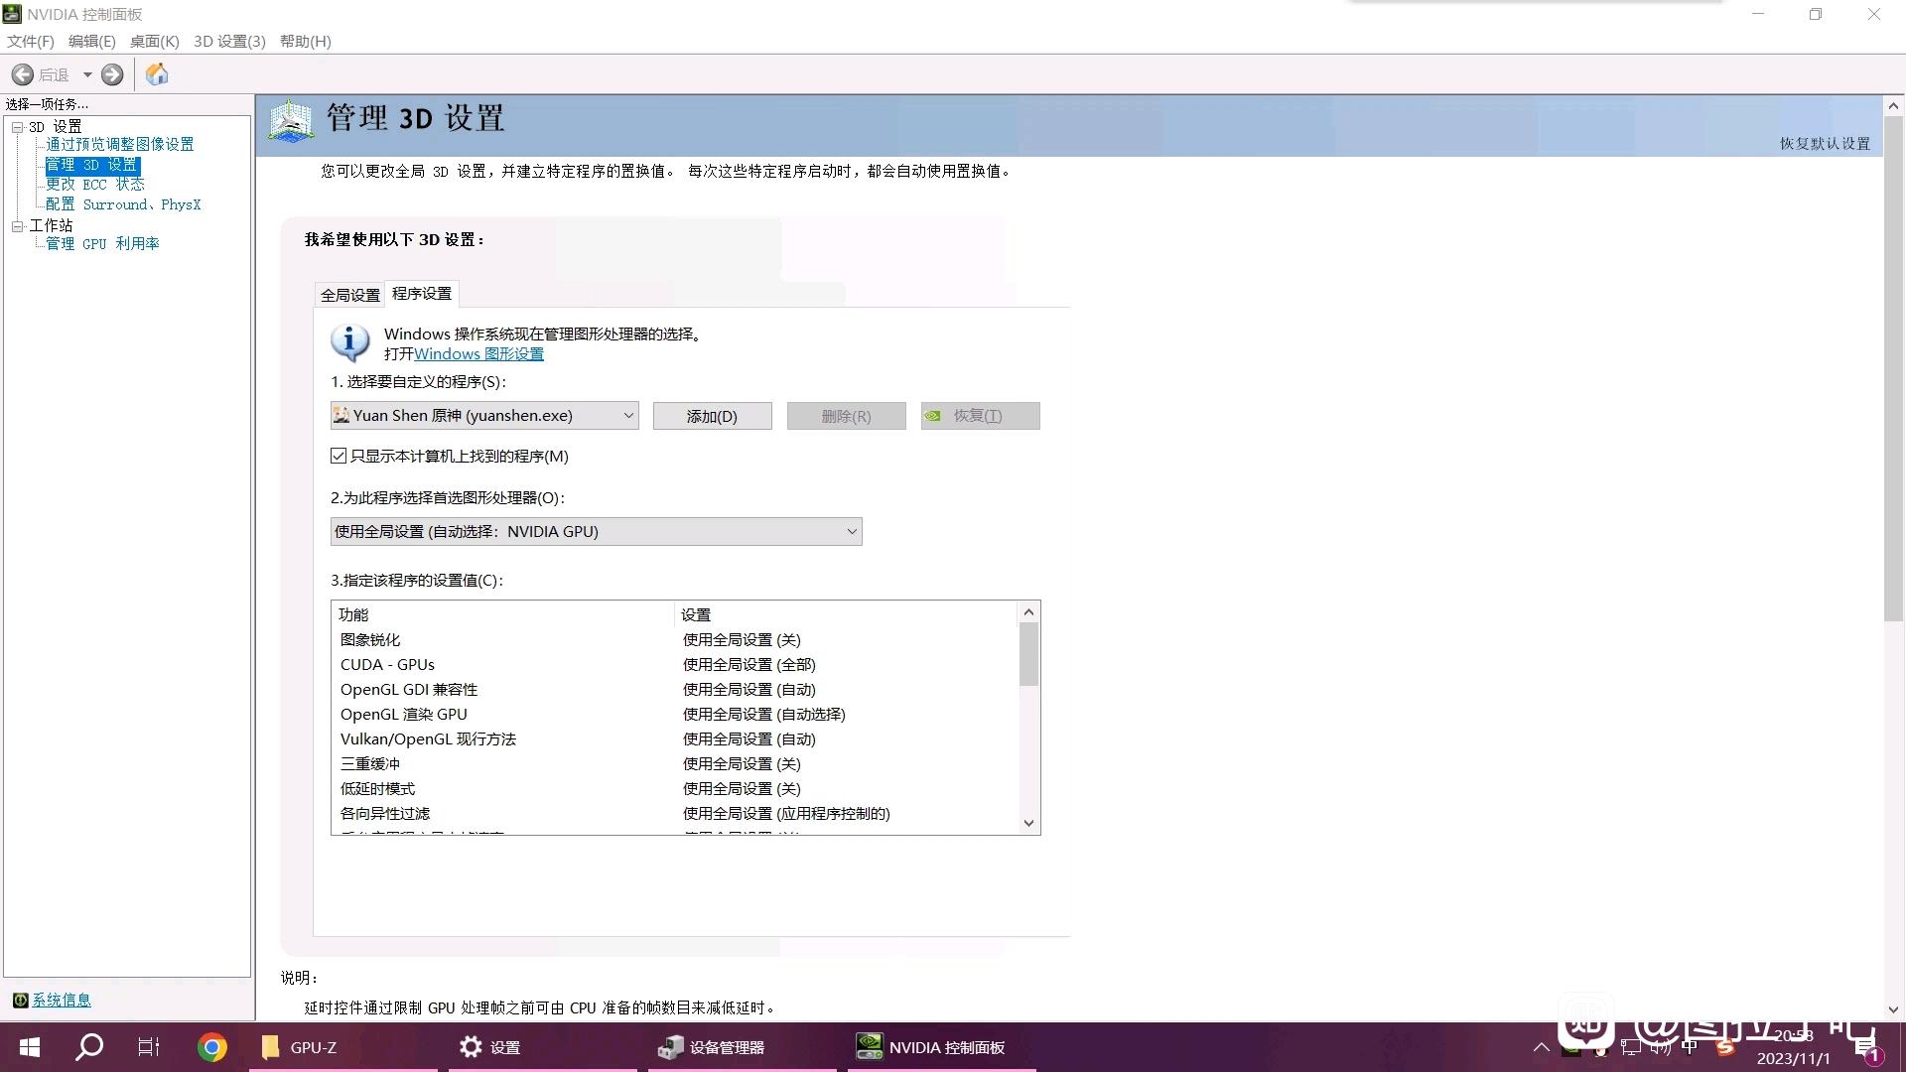Open the Windows Start menu
This screenshot has width=1906, height=1072.
click(x=30, y=1047)
